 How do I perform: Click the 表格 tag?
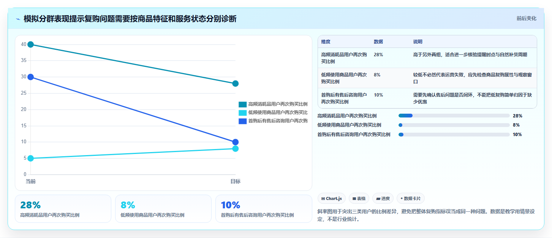(x=359, y=198)
